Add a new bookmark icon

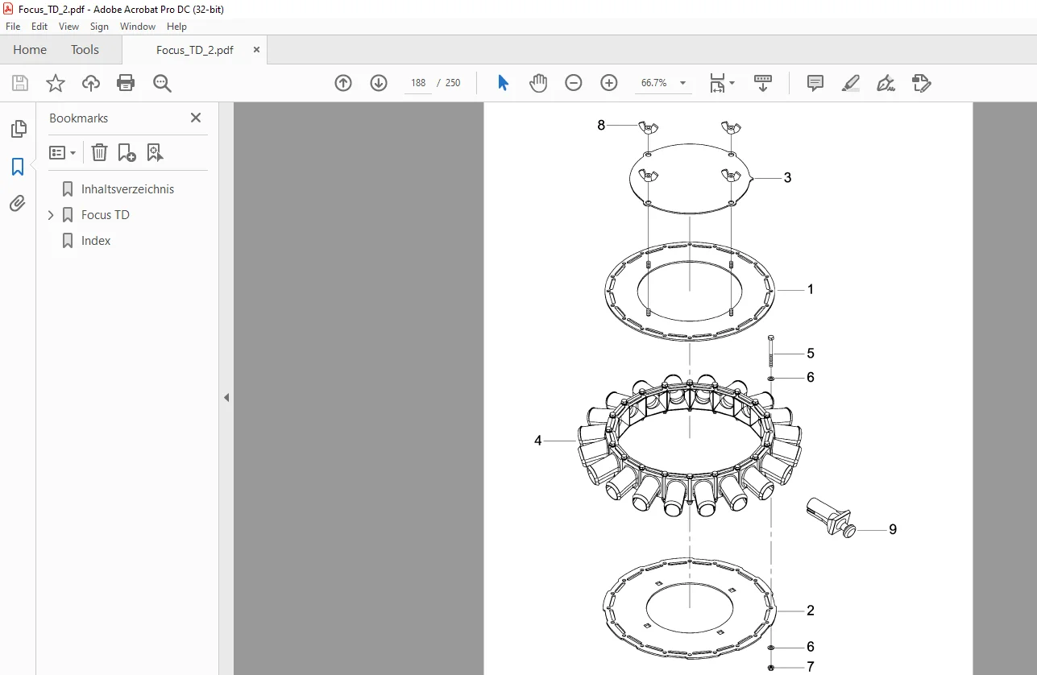(x=127, y=152)
